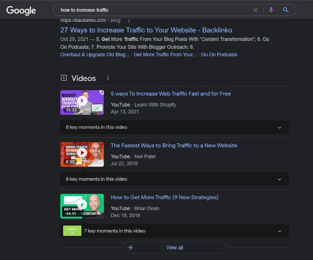The image size is (313, 260).
Task: Open 'Get More Traffic From Your...' sitelink
Action: 165,55
